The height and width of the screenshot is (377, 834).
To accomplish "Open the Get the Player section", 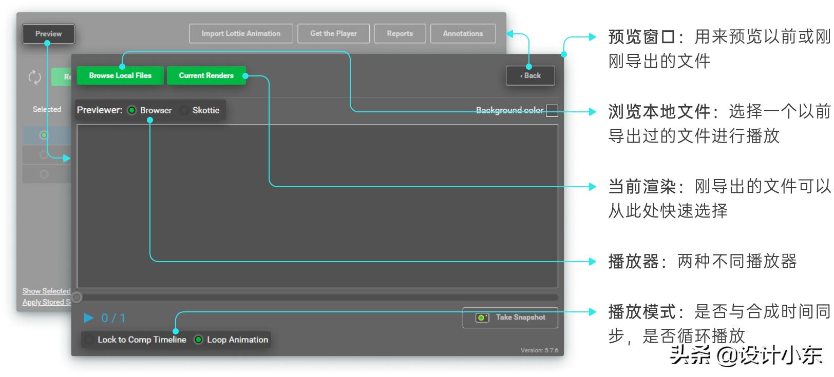I will coord(333,34).
